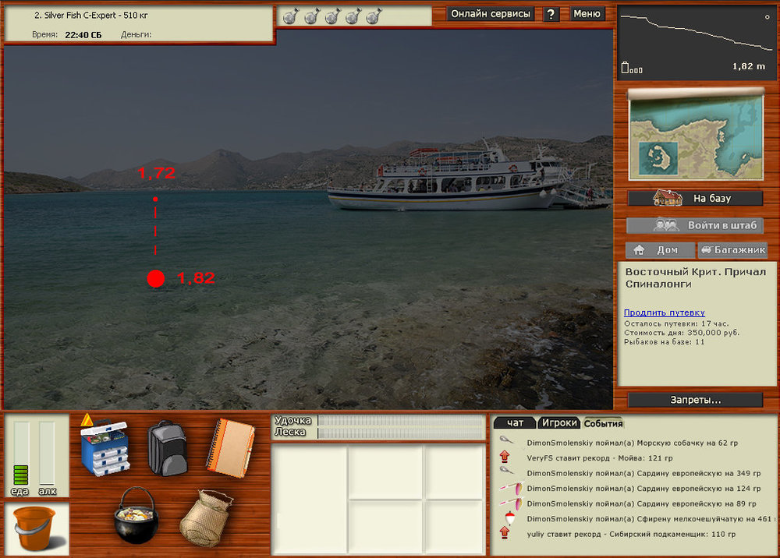780x558 pixels.
Task: Select the orange bucket
Action: coord(37,528)
